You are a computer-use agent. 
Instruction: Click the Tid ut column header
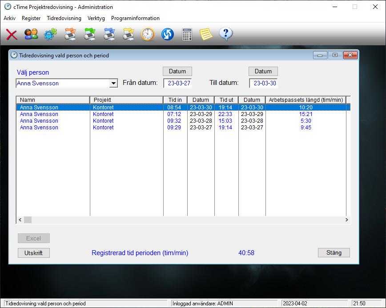(x=226, y=100)
